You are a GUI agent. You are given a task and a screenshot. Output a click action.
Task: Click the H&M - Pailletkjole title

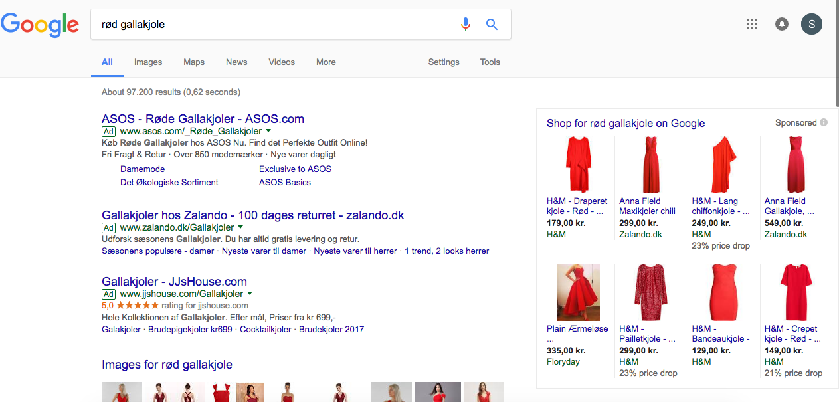click(648, 334)
